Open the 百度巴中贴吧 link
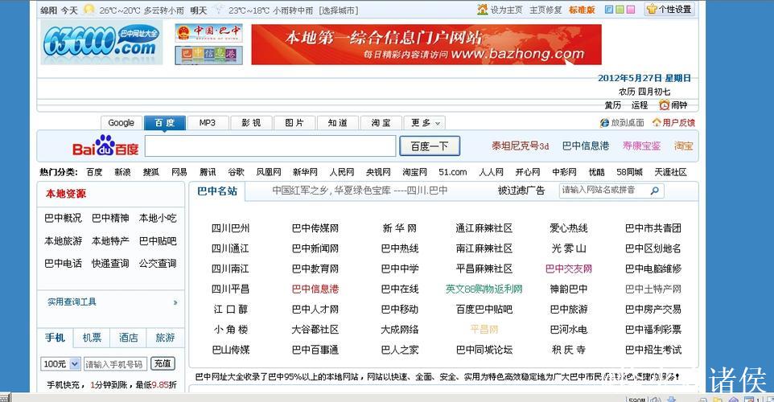Viewport: 774px width, 402px height. tap(484, 310)
